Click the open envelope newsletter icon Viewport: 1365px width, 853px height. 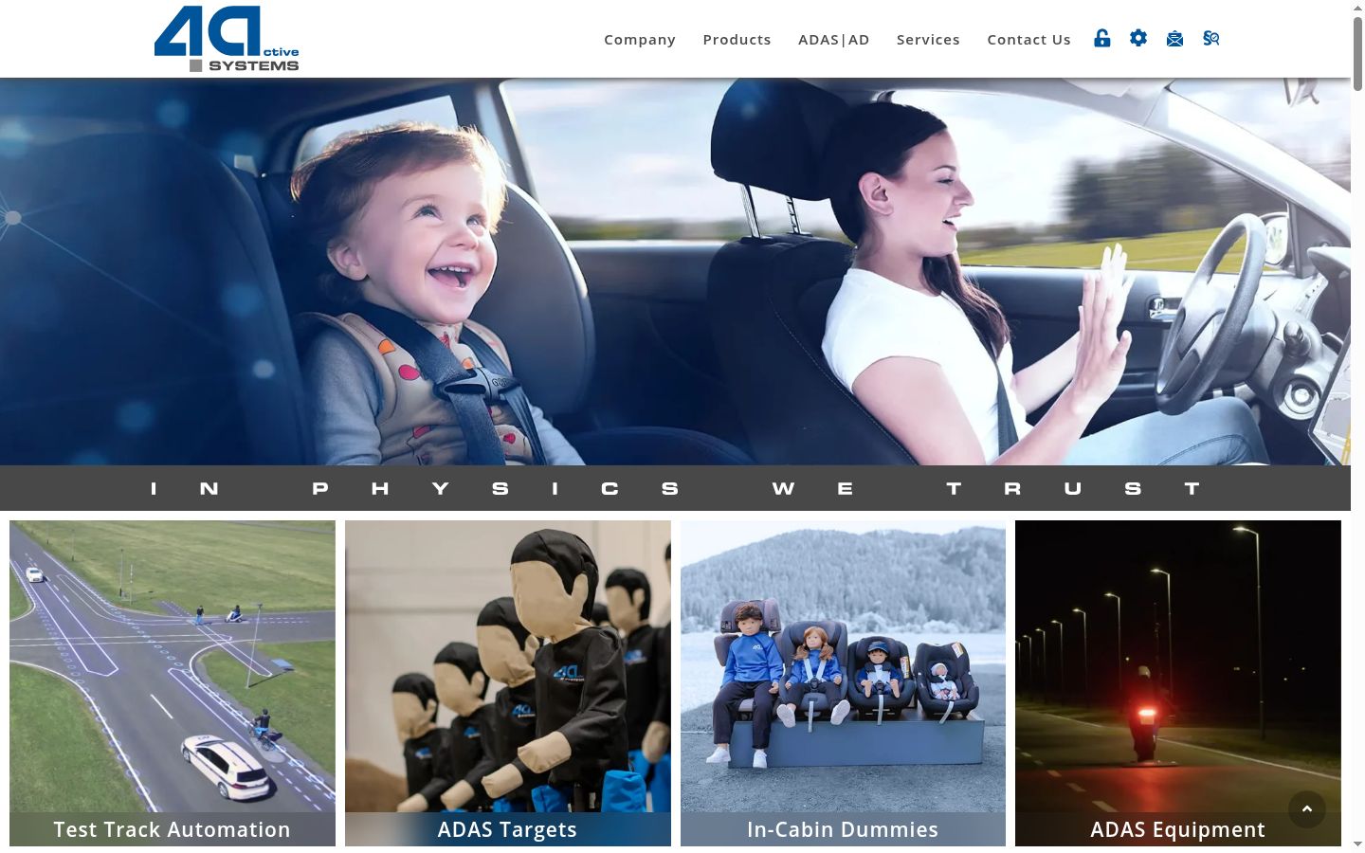tap(1174, 39)
